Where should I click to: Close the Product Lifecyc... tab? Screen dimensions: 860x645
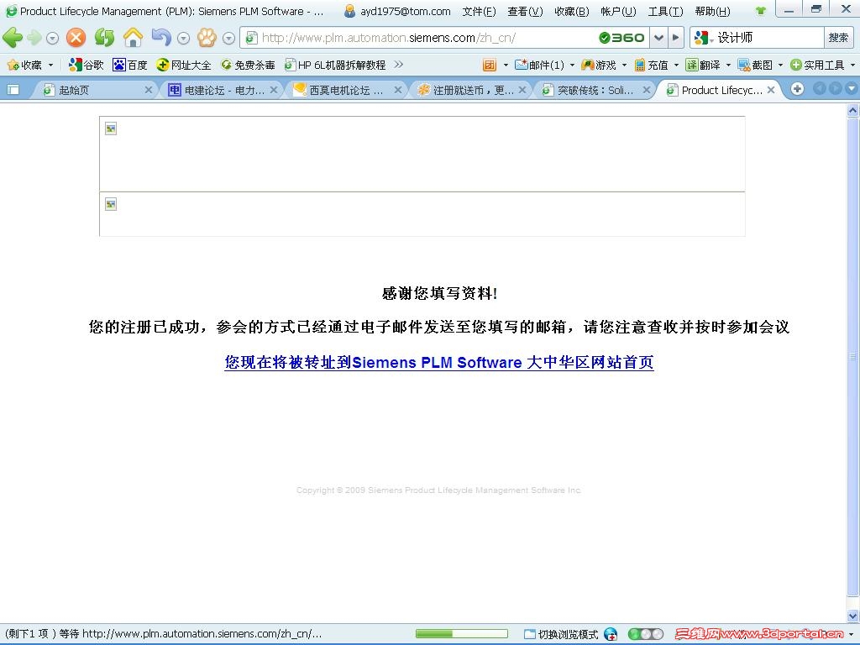pyautogui.click(x=771, y=90)
